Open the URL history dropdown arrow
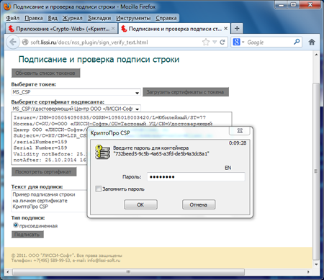The height and width of the screenshot is (280, 324). point(215,42)
